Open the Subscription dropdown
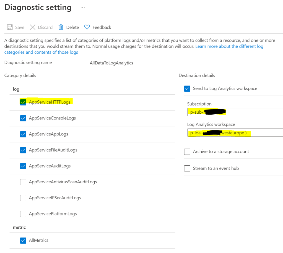 point(235,112)
